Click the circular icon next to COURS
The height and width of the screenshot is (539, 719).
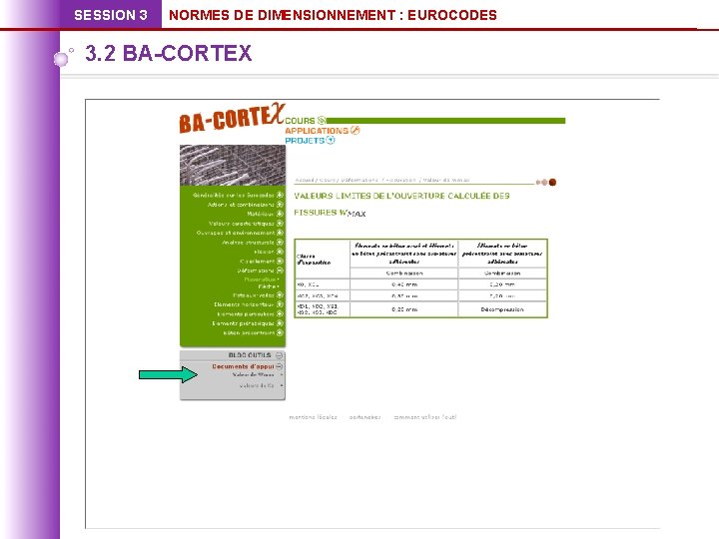pyautogui.click(x=322, y=120)
